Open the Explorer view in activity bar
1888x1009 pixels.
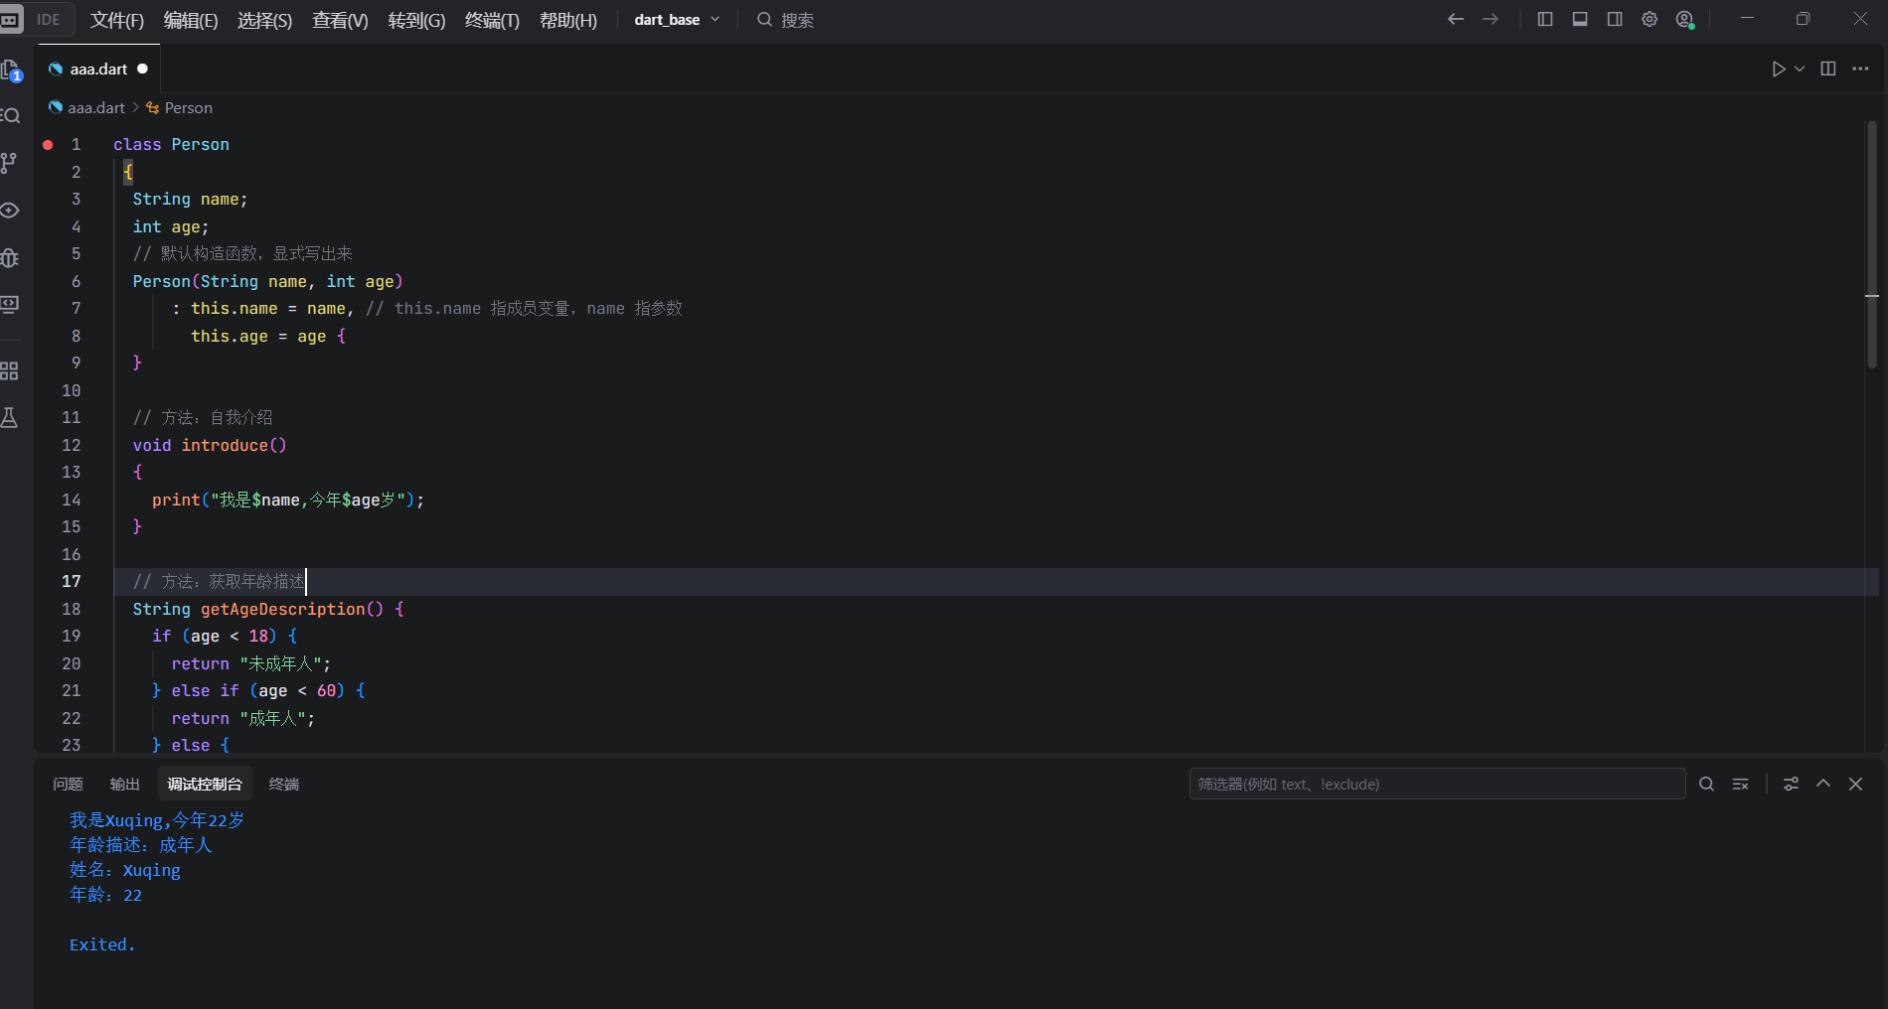pos(10,70)
